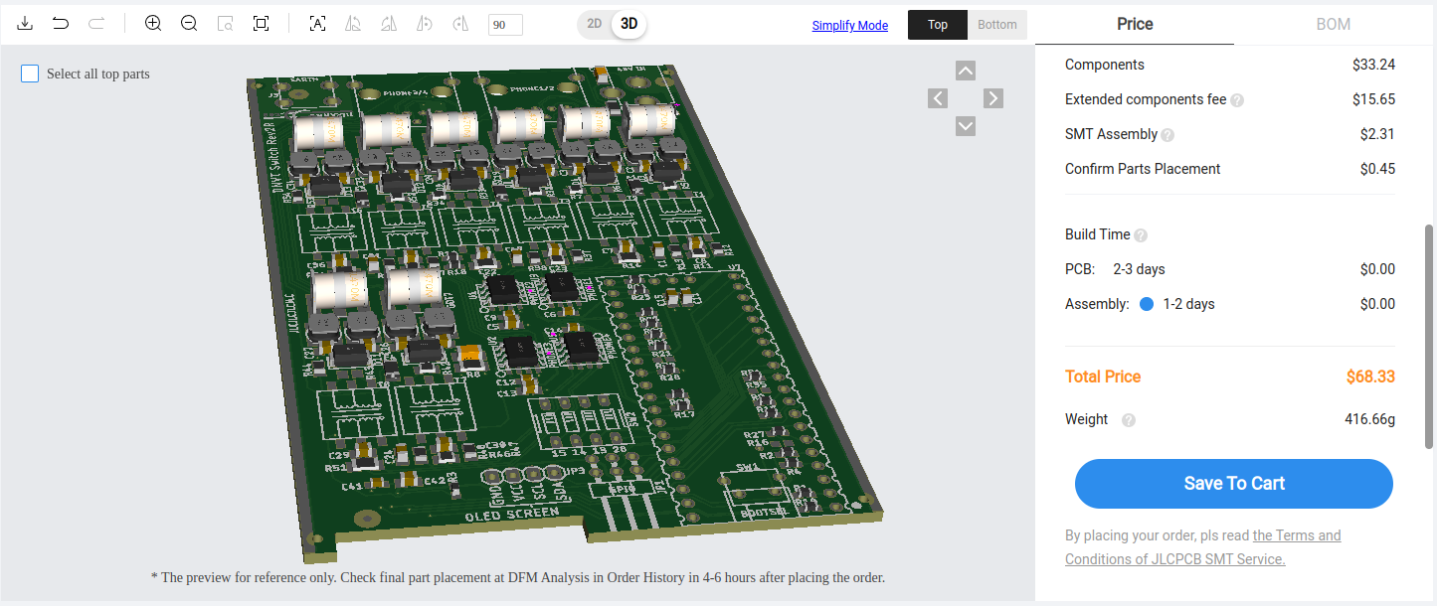Open Extended components fee help icon
The height and width of the screenshot is (606, 1437).
(1237, 100)
